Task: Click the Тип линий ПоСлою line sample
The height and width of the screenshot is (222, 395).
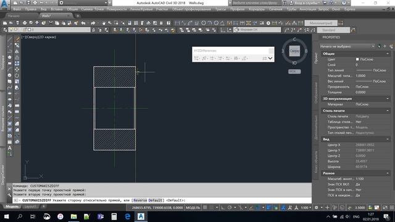Action: coord(364,70)
